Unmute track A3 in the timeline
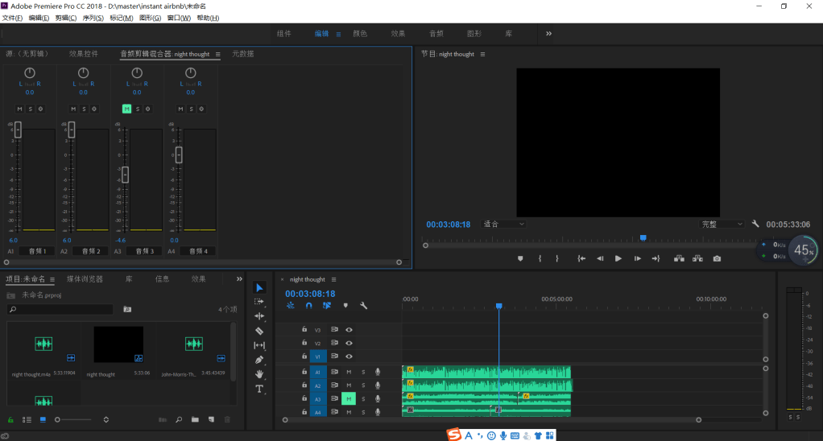Viewport: 823px width, 441px height. tap(349, 398)
